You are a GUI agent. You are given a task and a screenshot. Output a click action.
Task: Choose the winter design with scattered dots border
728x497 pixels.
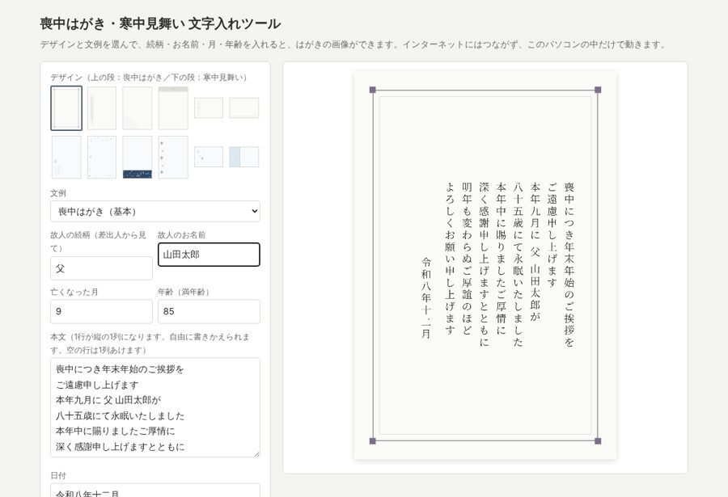pyautogui.click(x=102, y=158)
